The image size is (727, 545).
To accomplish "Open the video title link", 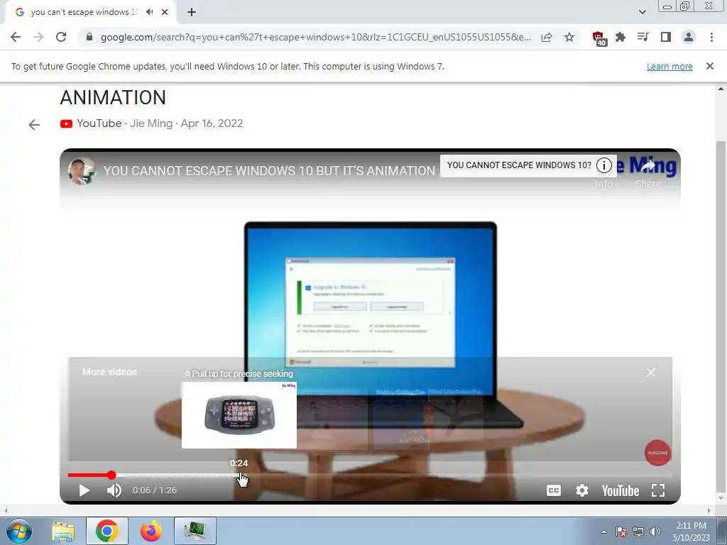I will click(269, 170).
